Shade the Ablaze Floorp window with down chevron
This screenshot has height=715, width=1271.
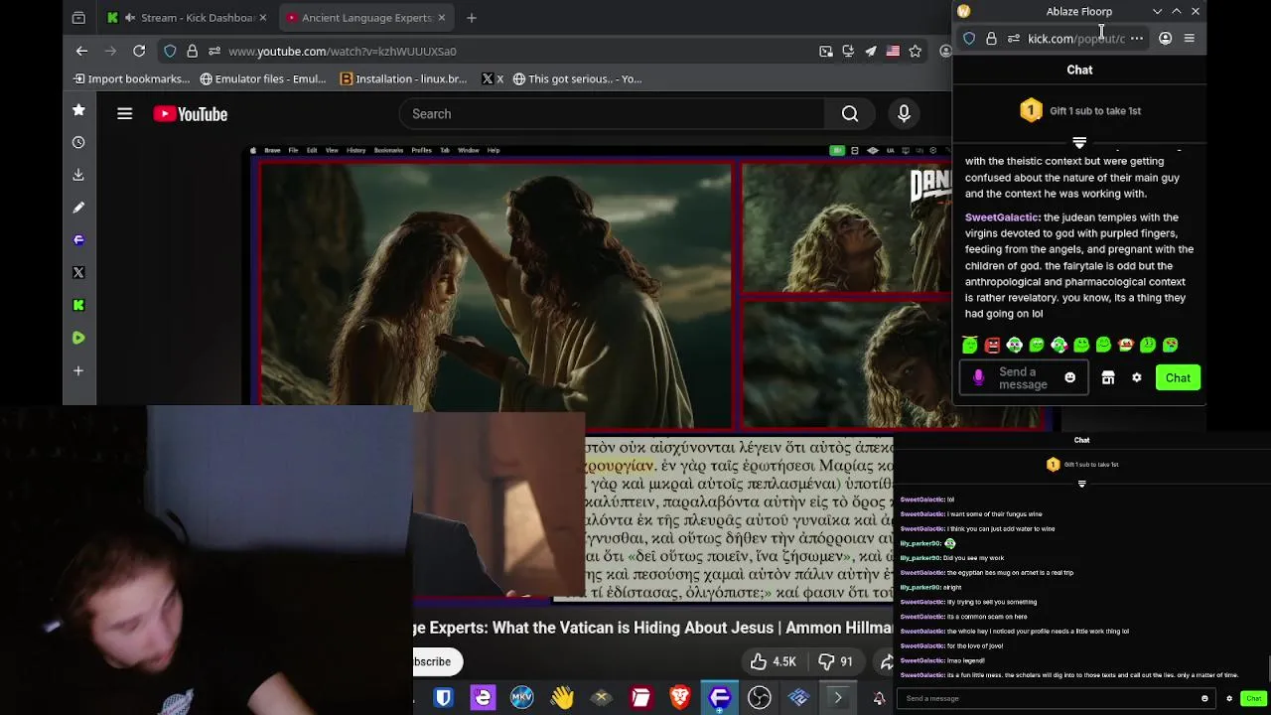point(1157,11)
